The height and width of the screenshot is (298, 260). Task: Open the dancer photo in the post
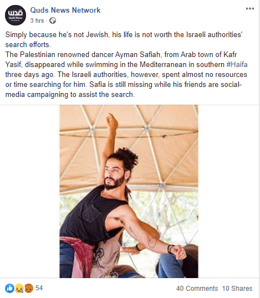(129, 191)
